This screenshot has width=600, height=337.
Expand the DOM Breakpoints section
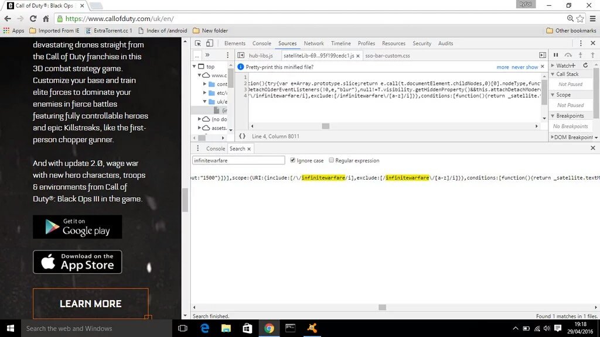point(552,137)
